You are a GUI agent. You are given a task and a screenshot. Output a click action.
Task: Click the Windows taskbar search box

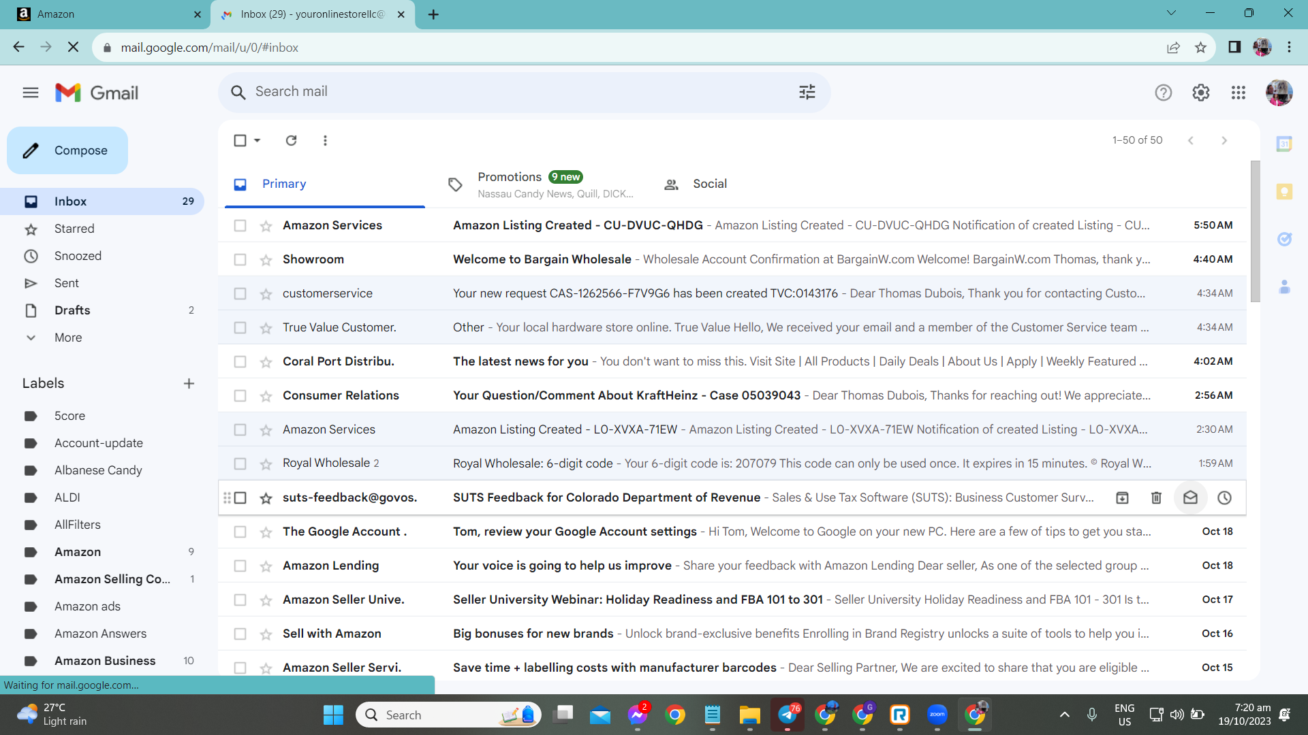[x=448, y=715]
